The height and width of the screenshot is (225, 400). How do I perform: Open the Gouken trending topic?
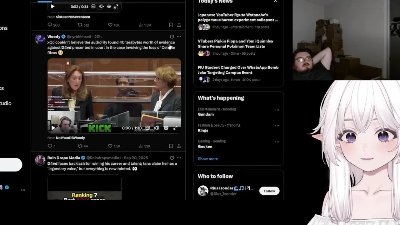pyautogui.click(x=205, y=147)
